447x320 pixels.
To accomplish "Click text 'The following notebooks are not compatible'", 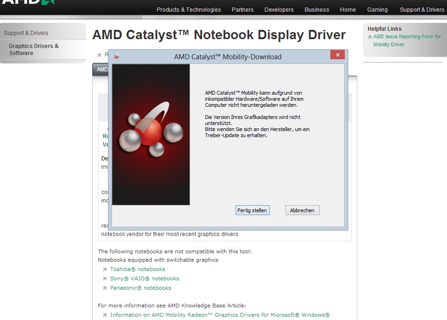I will (x=175, y=251).
